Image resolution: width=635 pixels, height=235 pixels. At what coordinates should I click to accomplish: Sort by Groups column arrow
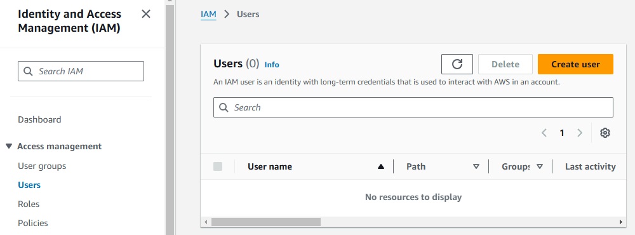(x=539, y=166)
